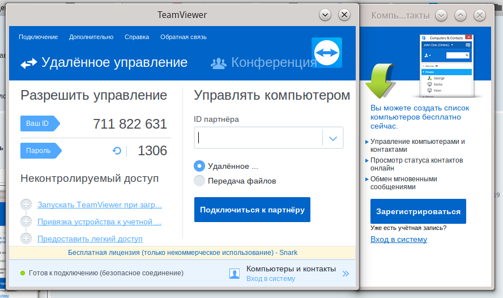Click Обмен мгновенными сообщениями bullet
This screenshot has width=503, height=298.
404,183
